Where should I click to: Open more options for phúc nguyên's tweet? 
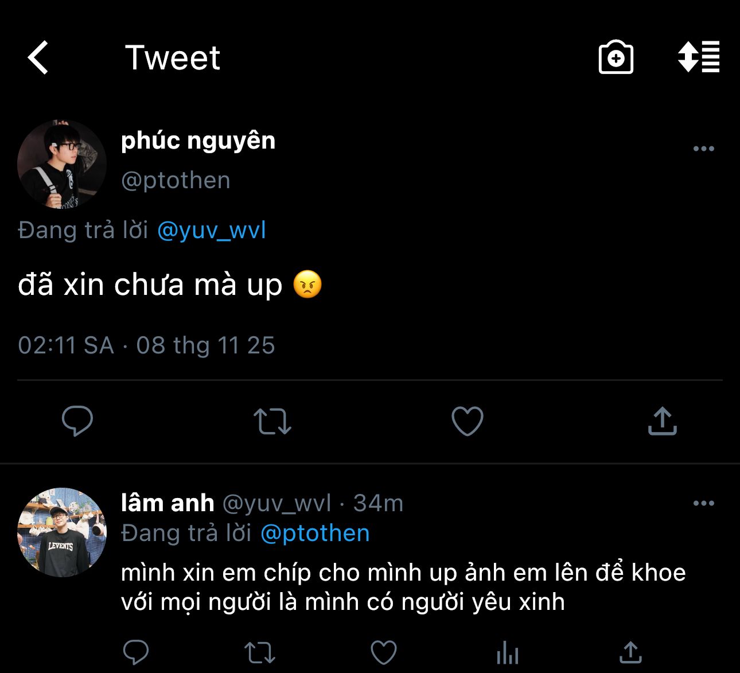click(703, 149)
